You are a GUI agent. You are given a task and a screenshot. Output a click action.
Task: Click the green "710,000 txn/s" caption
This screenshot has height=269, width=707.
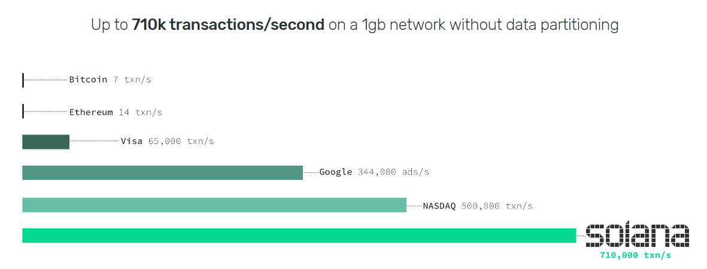[635, 255]
